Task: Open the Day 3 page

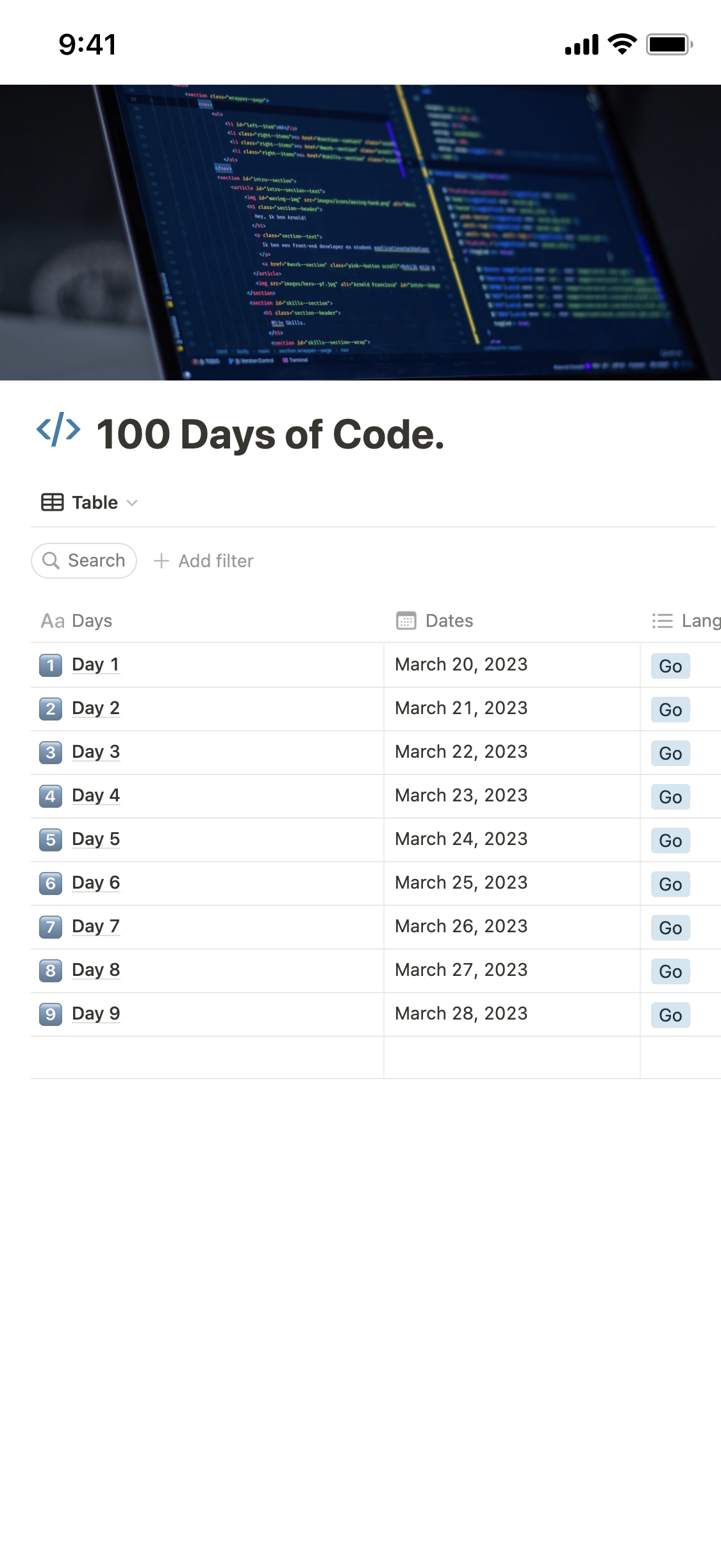Action: (95, 752)
